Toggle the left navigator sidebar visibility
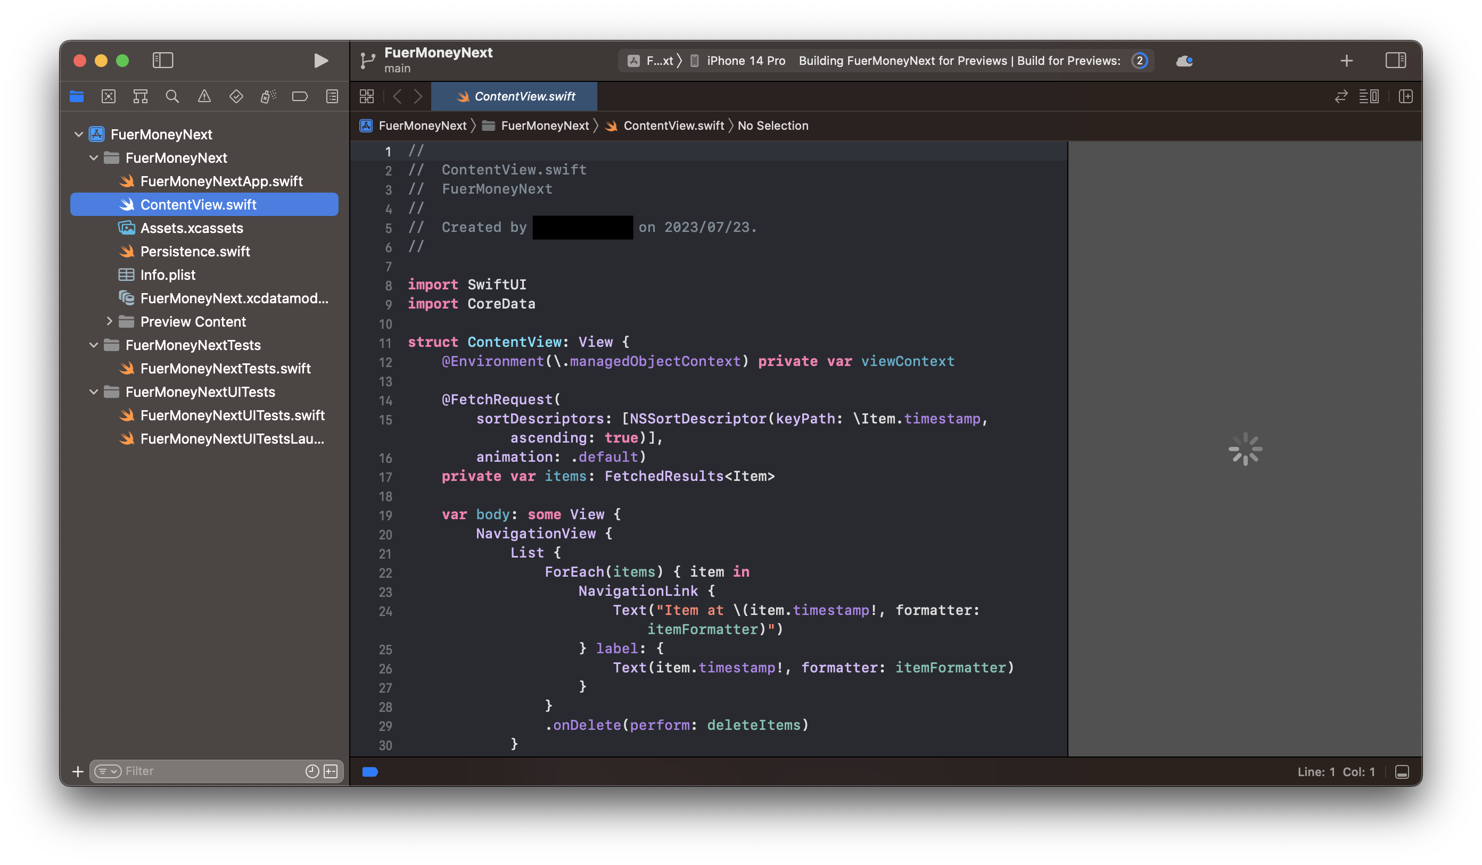 [x=163, y=61]
